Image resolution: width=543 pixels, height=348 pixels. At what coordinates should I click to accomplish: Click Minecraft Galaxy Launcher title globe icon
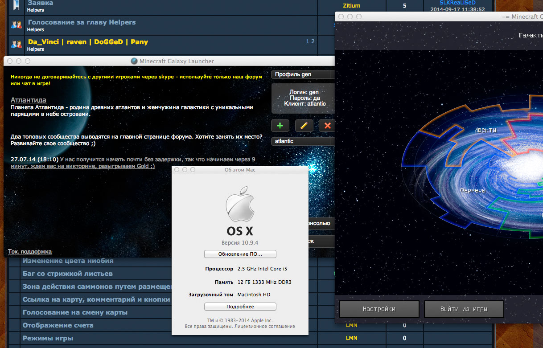pos(134,61)
